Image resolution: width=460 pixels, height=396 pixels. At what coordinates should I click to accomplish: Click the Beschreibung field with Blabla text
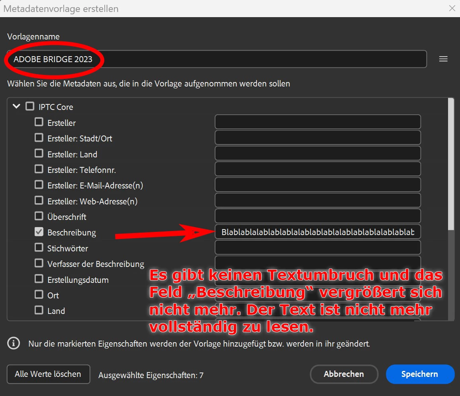(x=318, y=232)
